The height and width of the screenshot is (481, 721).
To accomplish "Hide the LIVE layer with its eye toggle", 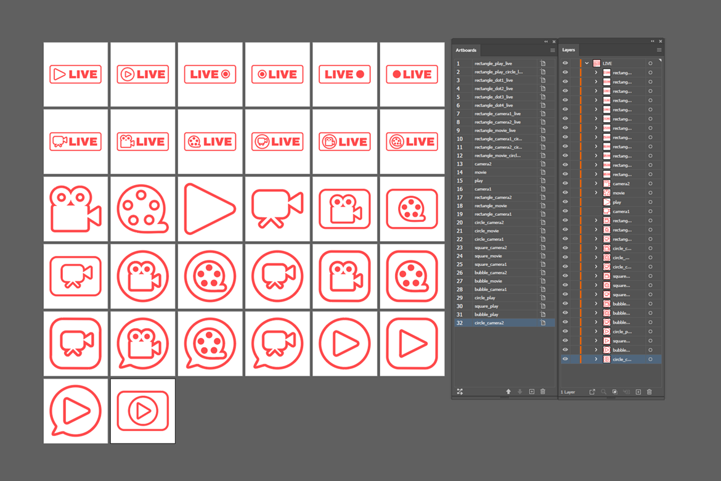I will 565,63.
